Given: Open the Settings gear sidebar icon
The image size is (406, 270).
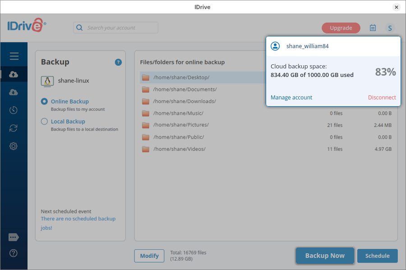Looking at the screenshot, I should point(14,146).
